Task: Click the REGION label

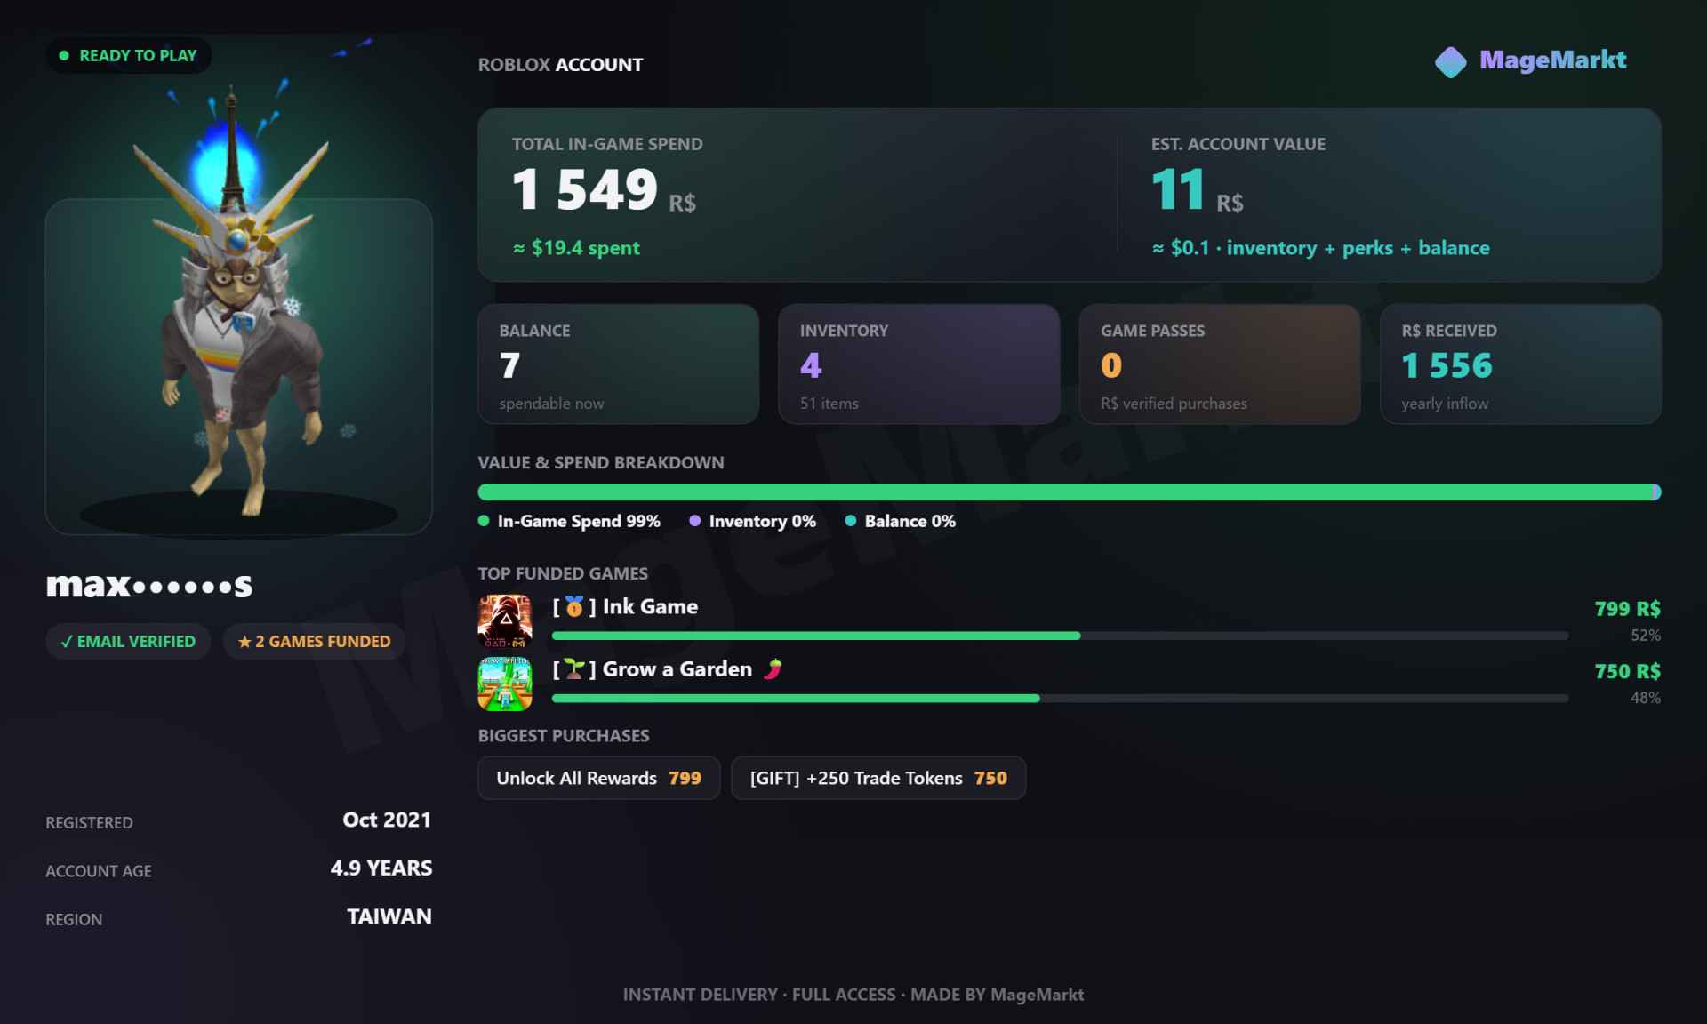Action: (x=74, y=919)
